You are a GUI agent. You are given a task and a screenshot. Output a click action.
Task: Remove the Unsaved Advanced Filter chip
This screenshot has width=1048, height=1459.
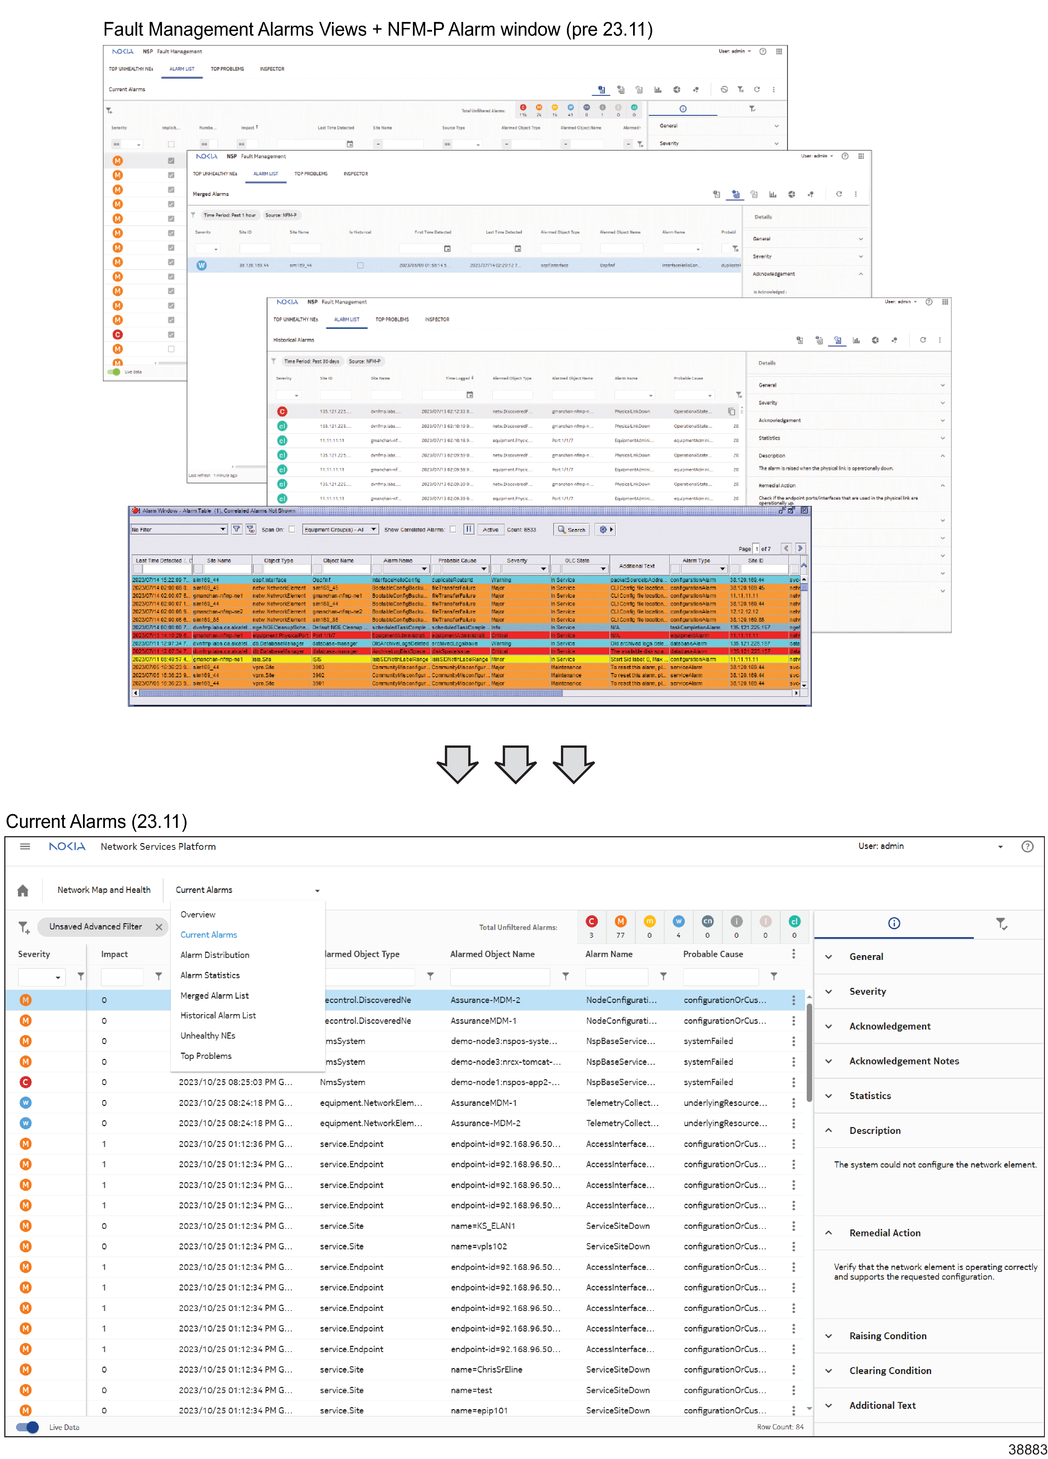[159, 927]
